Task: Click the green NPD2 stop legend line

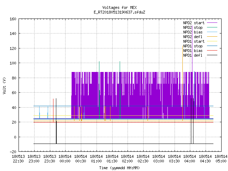Action: click(212, 27)
